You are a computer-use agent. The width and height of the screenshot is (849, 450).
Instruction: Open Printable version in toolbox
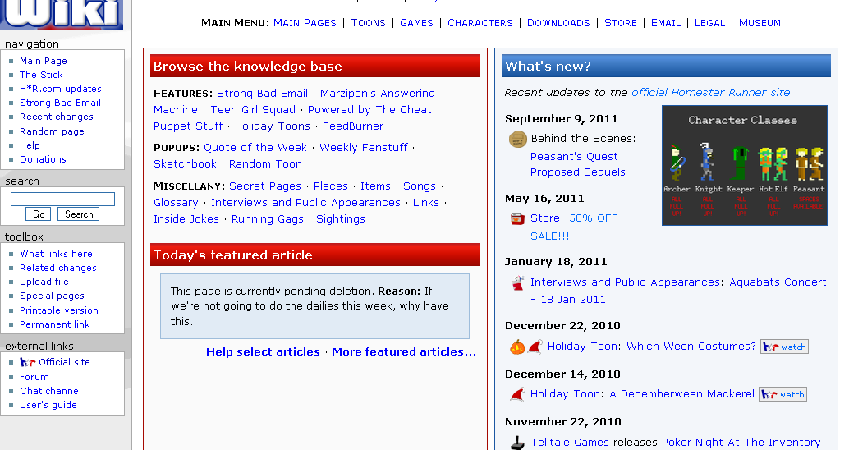[x=59, y=310]
